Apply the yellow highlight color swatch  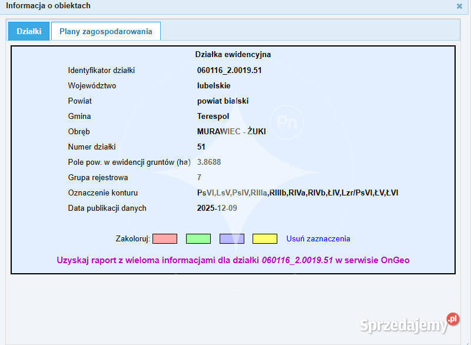264,238
